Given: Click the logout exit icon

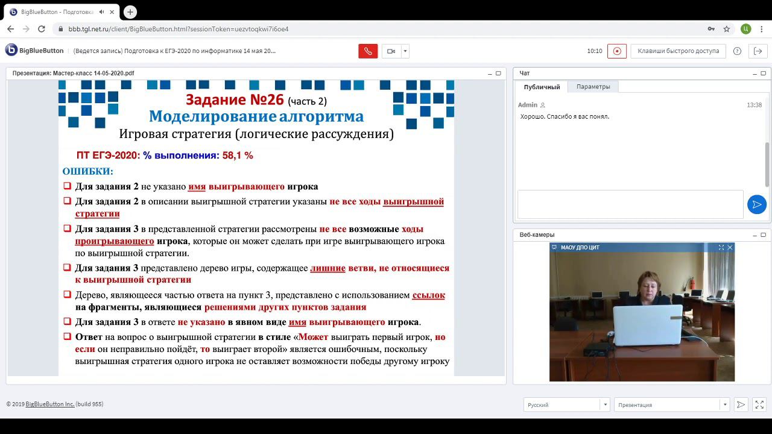Looking at the screenshot, I should 758,51.
